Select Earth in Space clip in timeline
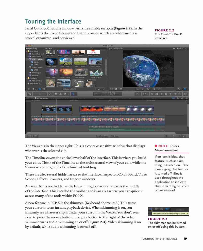Viewport: 203px width, 251px height. tap(57, 110)
